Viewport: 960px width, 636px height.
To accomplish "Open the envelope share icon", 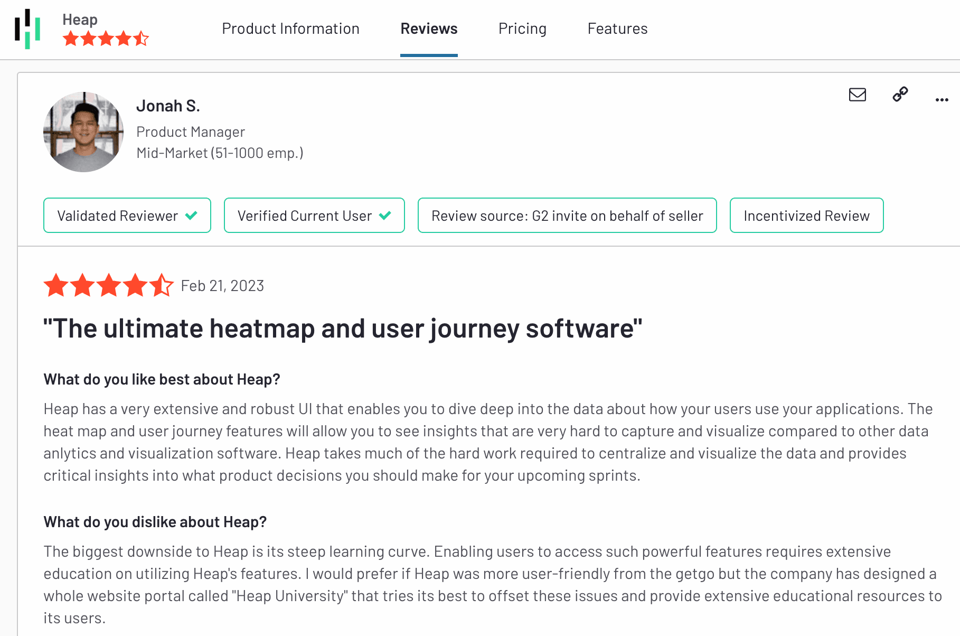I will (857, 95).
